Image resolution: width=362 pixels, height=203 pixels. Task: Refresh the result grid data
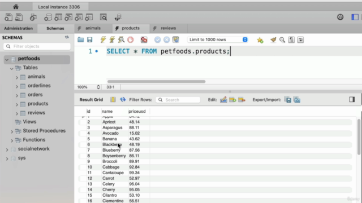coord(123,99)
